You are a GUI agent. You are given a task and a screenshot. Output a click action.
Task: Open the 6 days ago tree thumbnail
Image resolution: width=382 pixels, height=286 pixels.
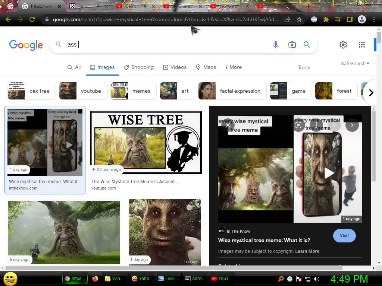click(64, 232)
